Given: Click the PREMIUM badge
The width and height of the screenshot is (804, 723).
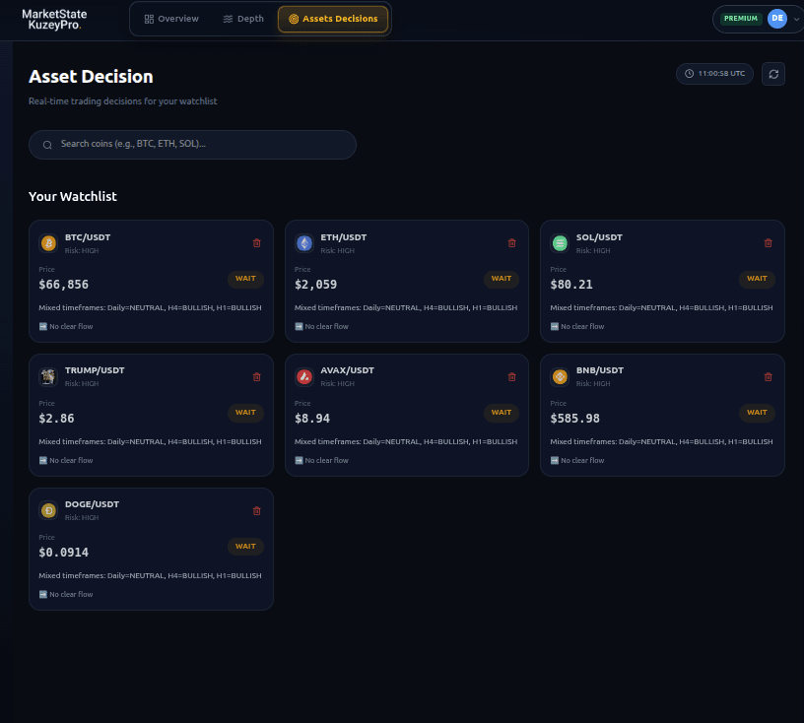Looking at the screenshot, I should 740,18.
